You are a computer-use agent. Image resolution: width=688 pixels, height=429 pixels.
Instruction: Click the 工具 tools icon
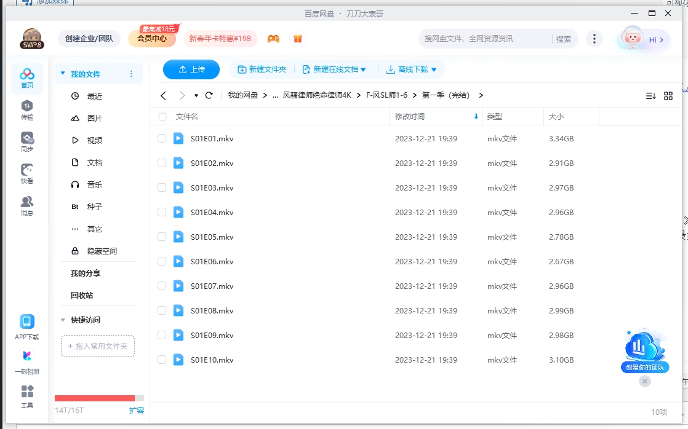point(27,395)
